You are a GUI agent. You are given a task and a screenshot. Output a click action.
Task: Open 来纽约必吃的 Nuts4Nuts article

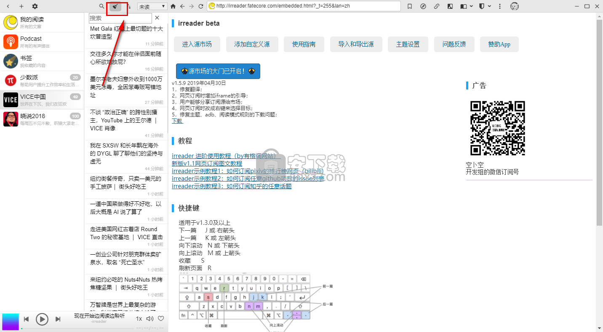pos(126,286)
